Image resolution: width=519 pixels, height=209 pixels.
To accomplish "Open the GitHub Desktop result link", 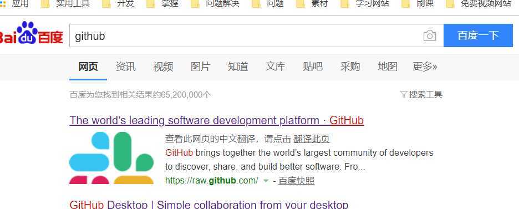I will (209, 205).
